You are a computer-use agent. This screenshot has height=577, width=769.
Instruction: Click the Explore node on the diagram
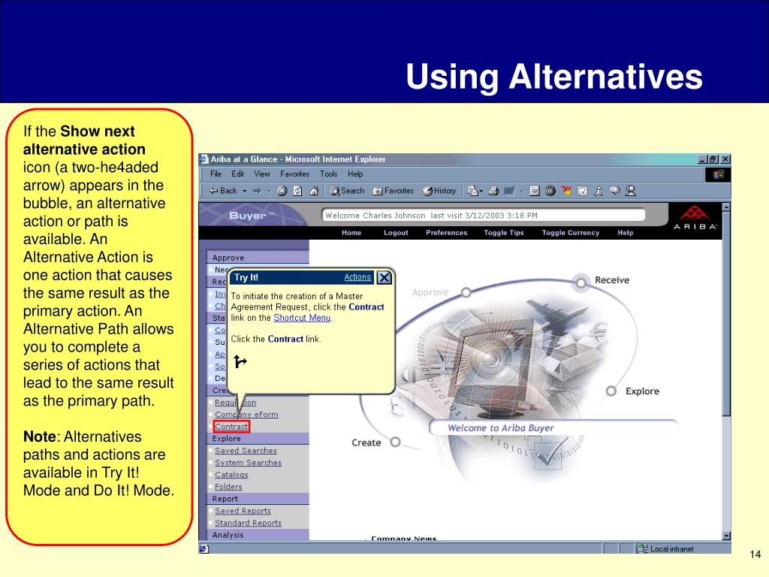(x=611, y=391)
